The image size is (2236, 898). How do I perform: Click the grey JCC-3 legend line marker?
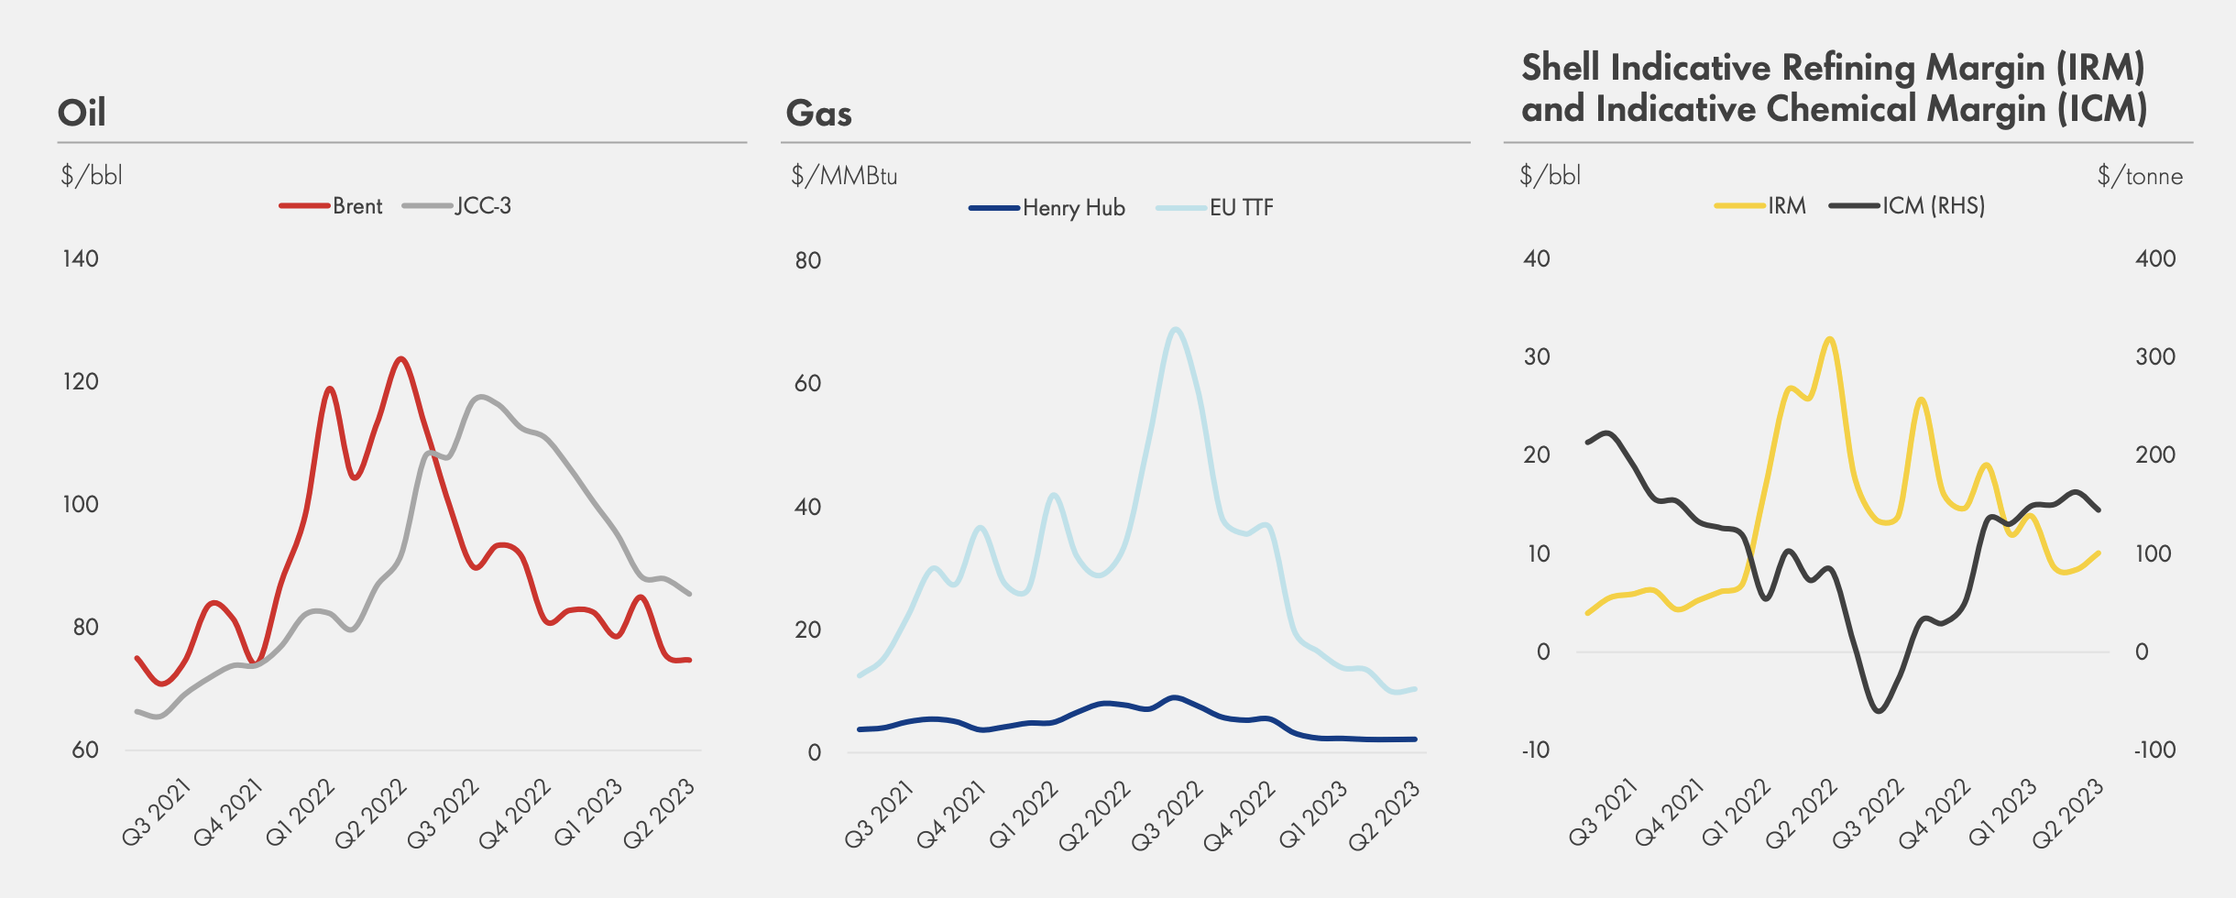[x=427, y=206]
